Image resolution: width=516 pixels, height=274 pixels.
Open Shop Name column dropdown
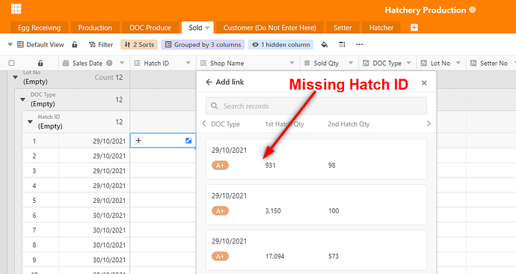(x=292, y=63)
